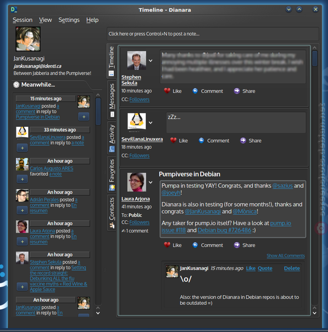The image size is (328, 332).
Task: Click the Meanwhile clock icon
Action: tap(16, 85)
